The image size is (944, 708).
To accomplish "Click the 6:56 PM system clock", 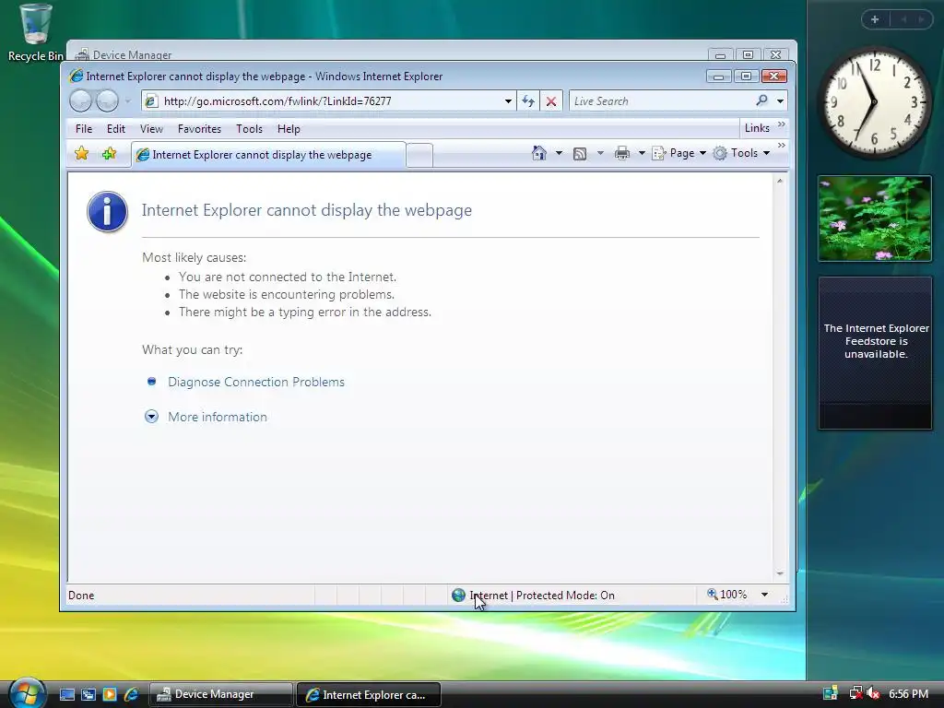I will click(x=908, y=694).
